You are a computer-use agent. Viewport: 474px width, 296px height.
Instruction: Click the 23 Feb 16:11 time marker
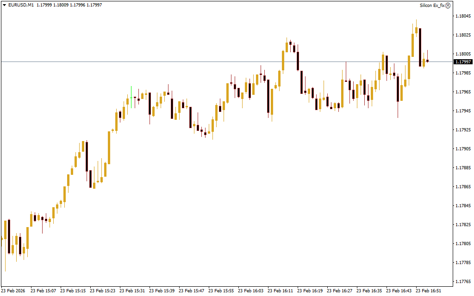point(280,291)
